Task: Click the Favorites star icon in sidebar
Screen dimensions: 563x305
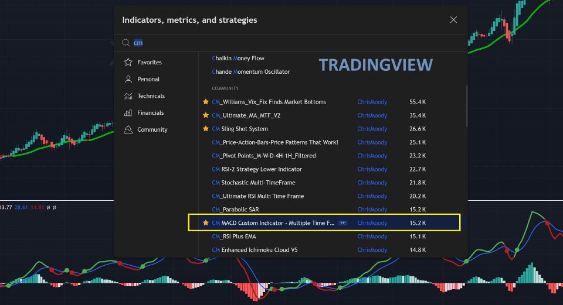Action: [x=128, y=62]
